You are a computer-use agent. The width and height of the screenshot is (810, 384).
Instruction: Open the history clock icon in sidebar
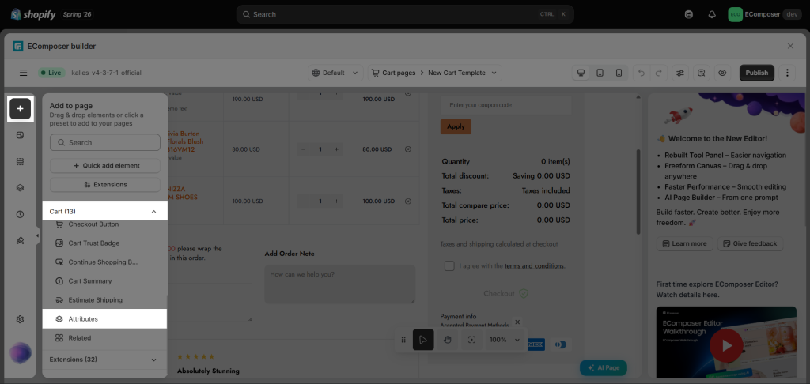click(20, 214)
